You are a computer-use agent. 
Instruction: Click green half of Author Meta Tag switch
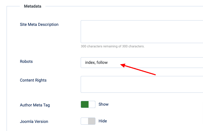(x=85, y=104)
